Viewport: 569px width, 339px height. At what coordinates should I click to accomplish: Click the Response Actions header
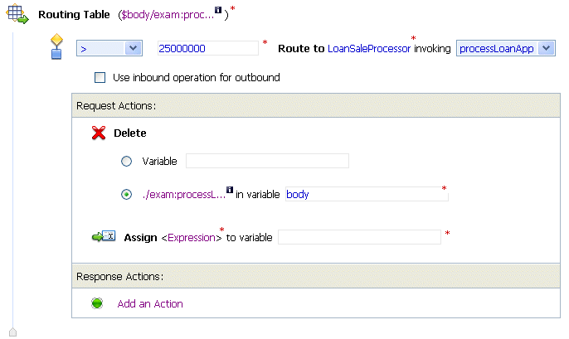point(316,276)
